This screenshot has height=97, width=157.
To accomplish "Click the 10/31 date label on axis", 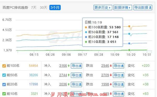I will [147, 55].
